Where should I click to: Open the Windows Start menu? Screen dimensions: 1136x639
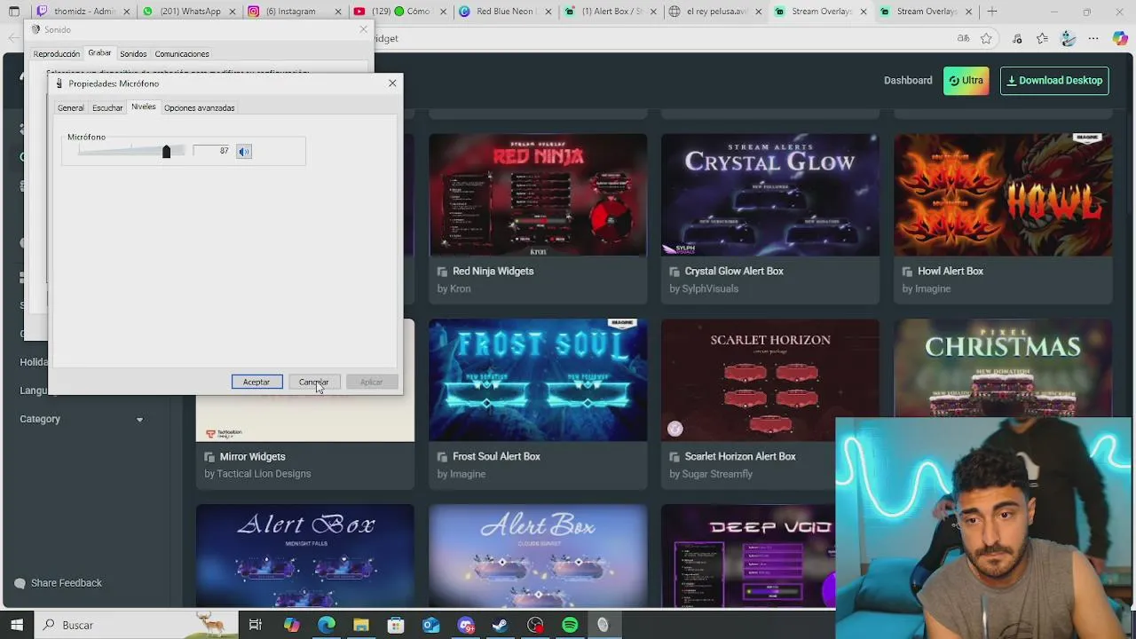click(16, 625)
